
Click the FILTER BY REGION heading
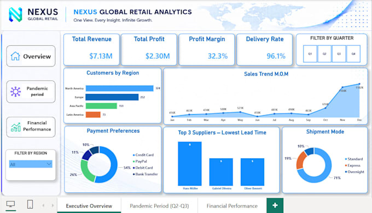click(31, 153)
